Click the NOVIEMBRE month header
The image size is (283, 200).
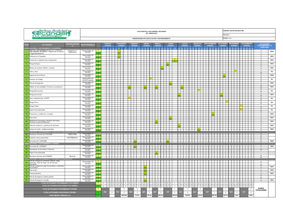click(x=234, y=44)
